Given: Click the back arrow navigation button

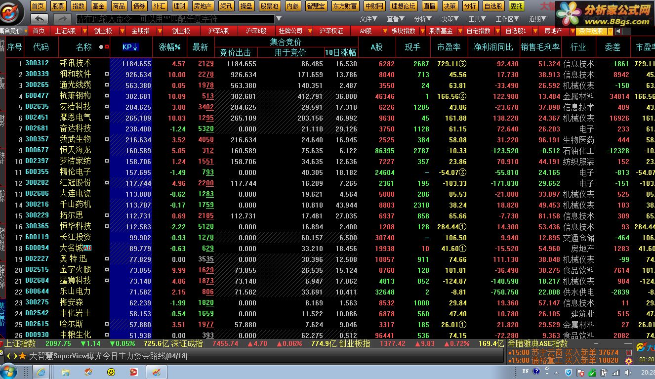Looking at the screenshot, I should click(39, 19).
